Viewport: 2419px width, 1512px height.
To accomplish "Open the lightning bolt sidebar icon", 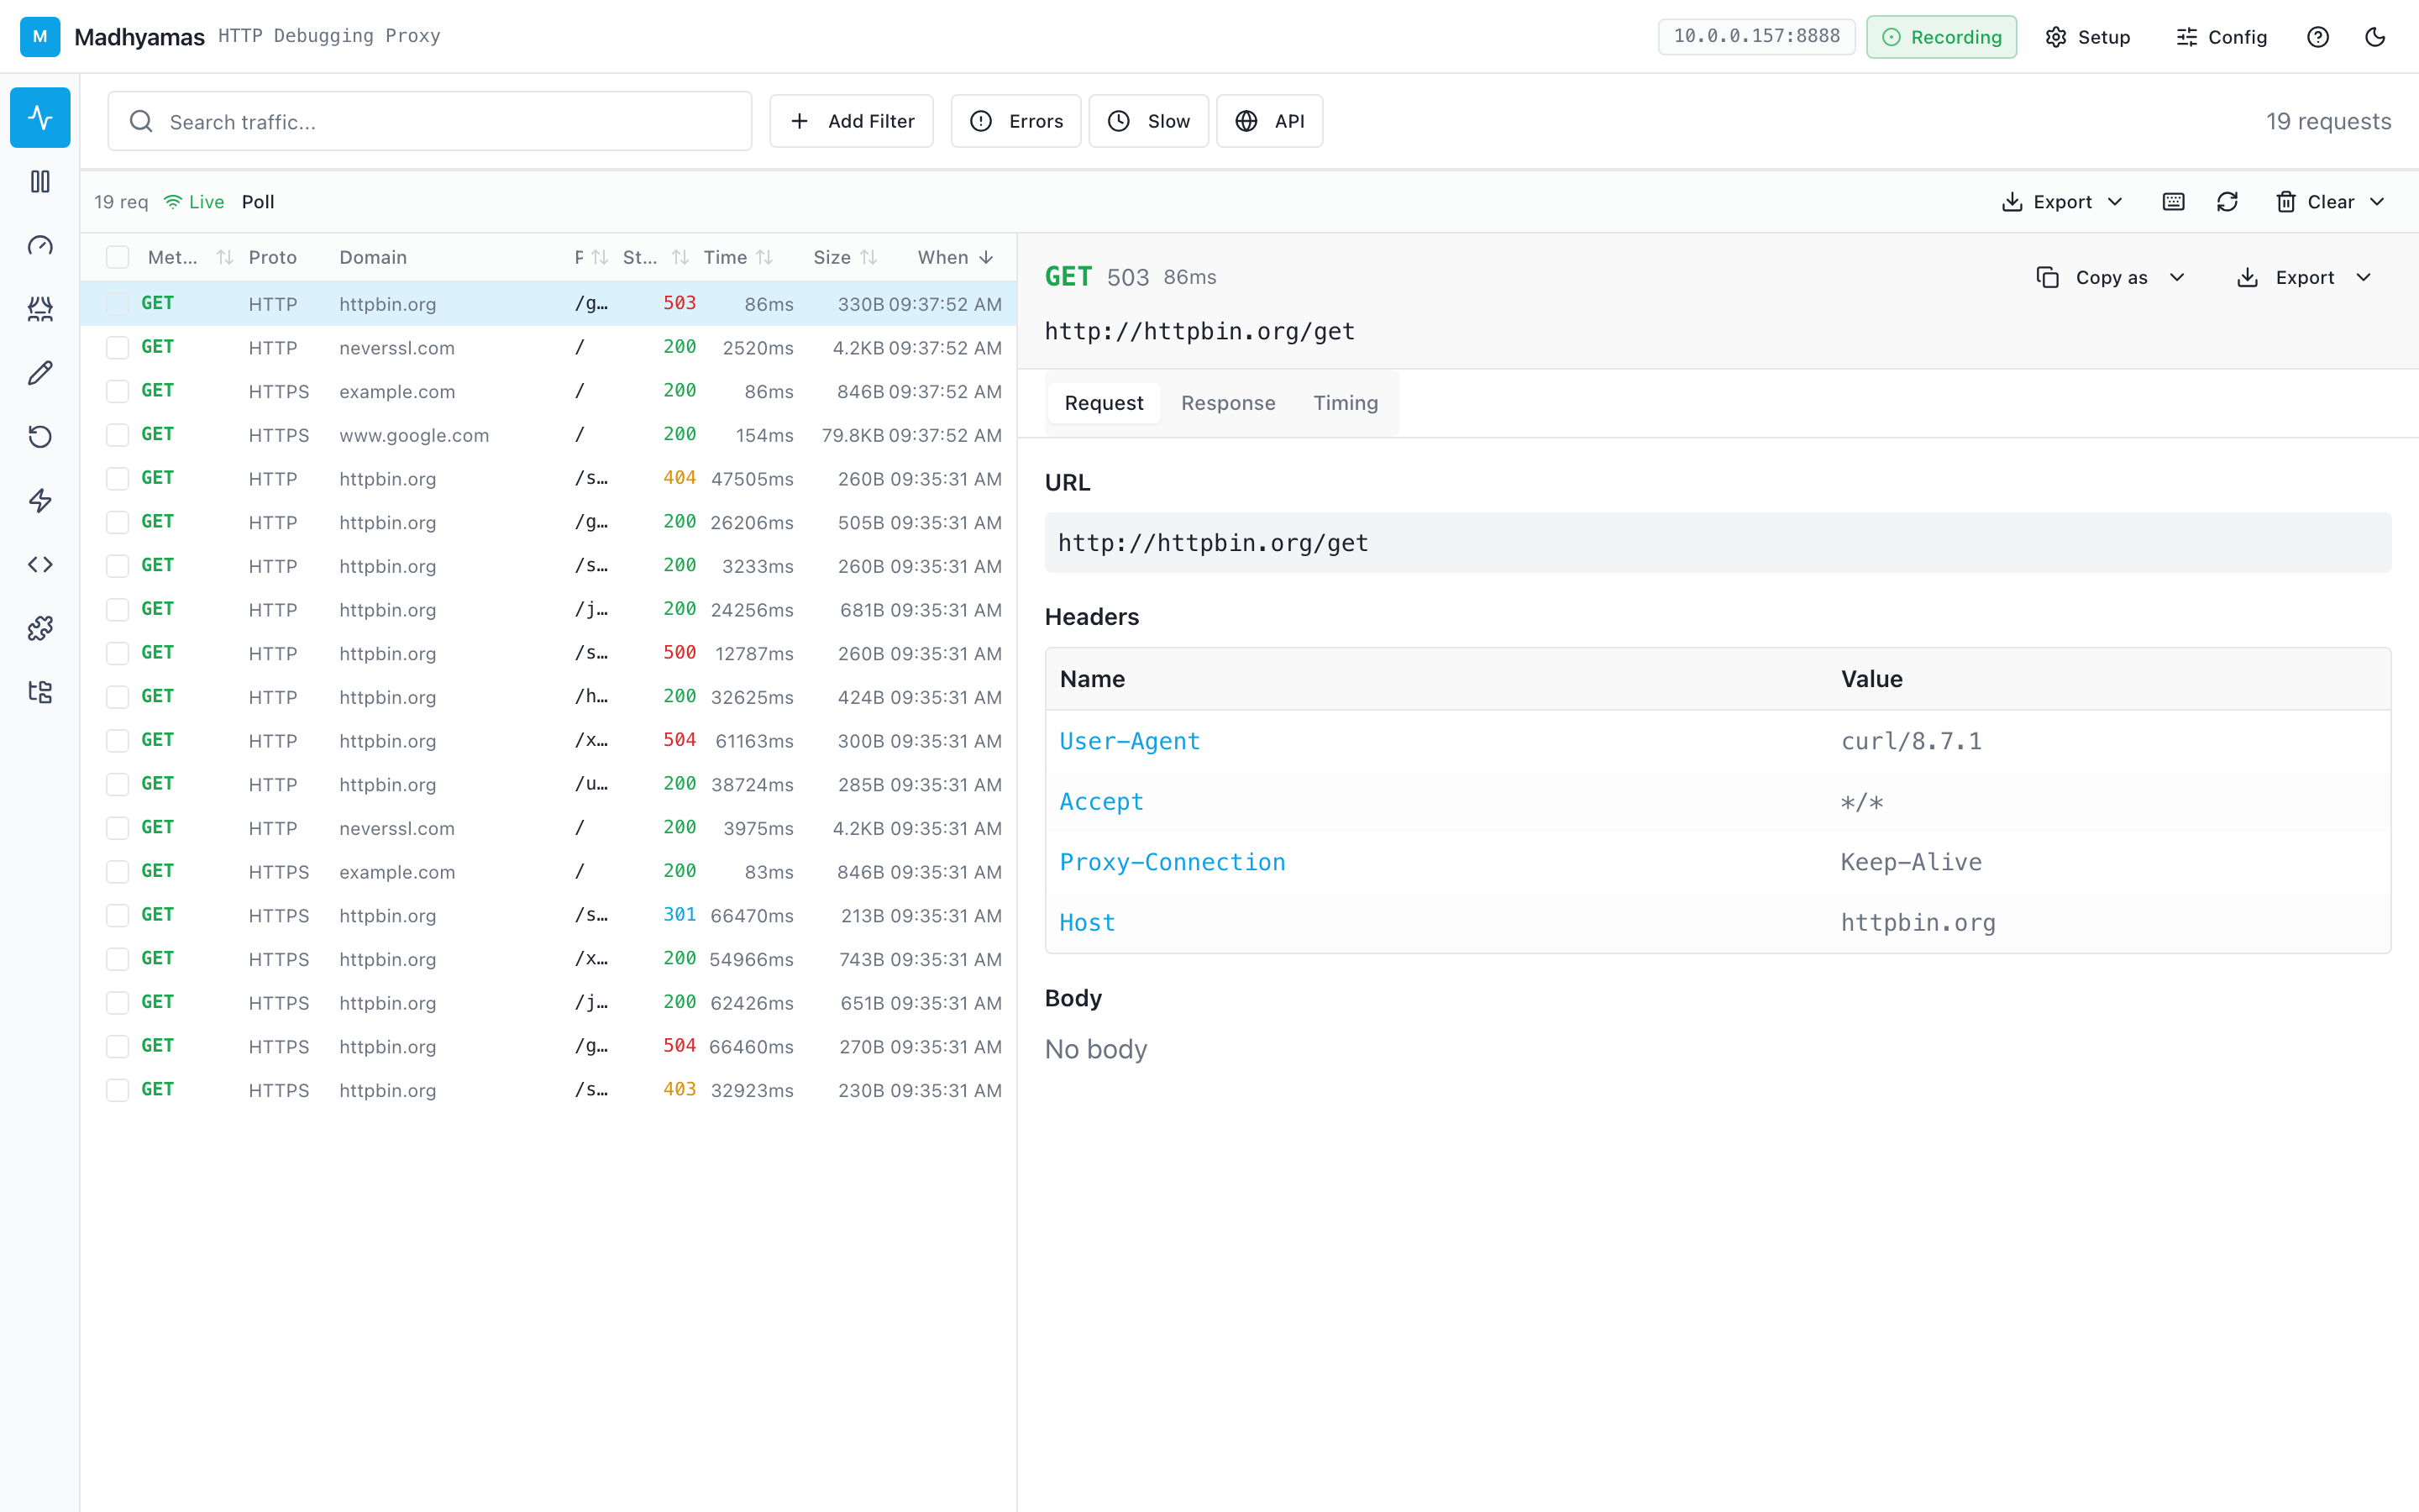I will [x=40, y=500].
